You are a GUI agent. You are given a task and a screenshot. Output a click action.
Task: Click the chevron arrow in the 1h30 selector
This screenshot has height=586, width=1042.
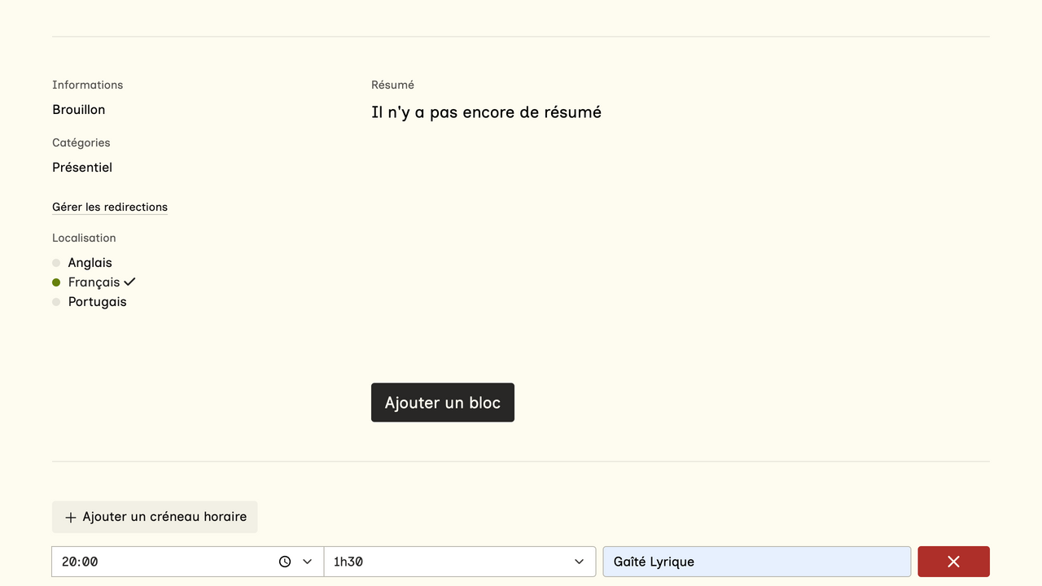pos(579,562)
